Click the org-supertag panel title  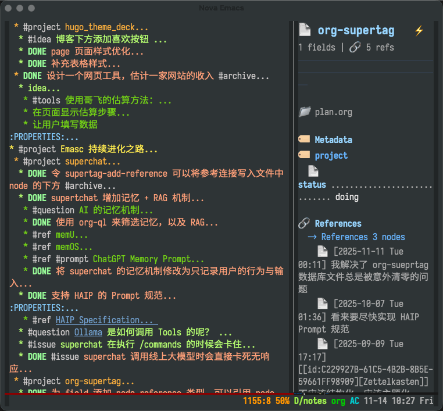pyautogui.click(x=356, y=30)
